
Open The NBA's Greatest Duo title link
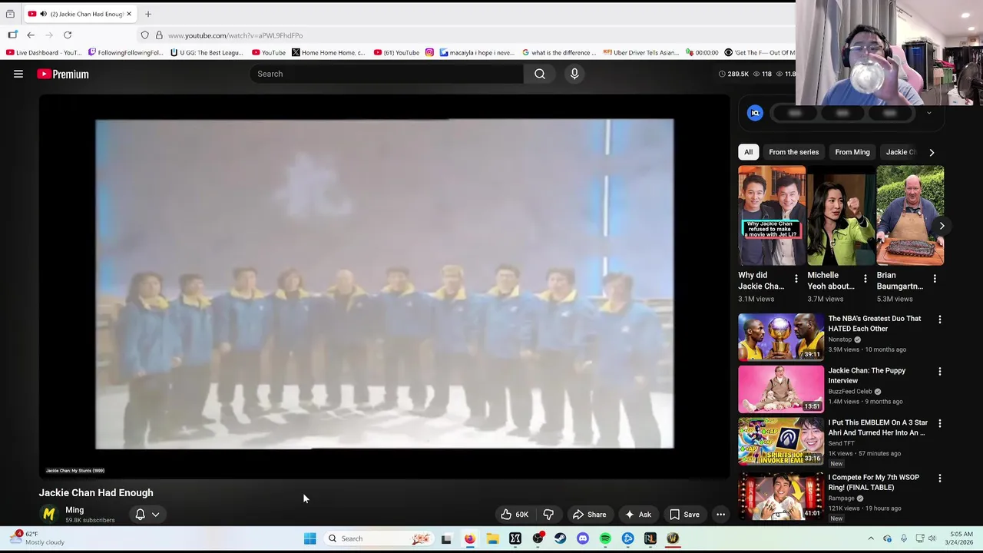[x=874, y=323]
